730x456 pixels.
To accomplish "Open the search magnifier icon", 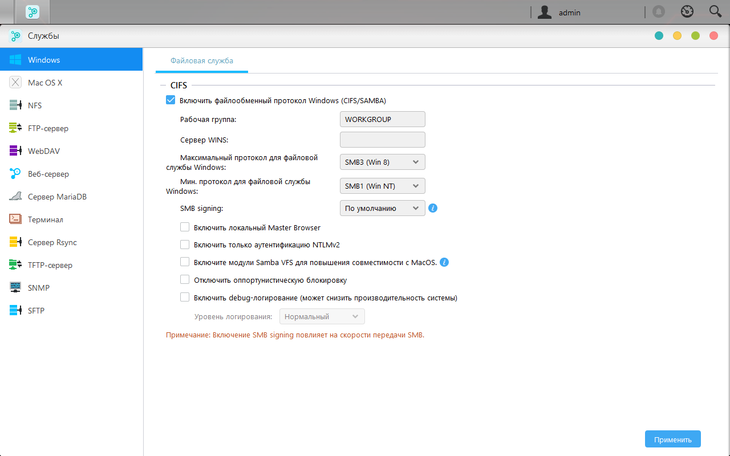I will 715,11.
